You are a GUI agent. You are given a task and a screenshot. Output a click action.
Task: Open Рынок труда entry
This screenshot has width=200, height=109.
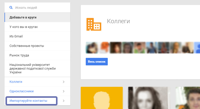coord(37,55)
